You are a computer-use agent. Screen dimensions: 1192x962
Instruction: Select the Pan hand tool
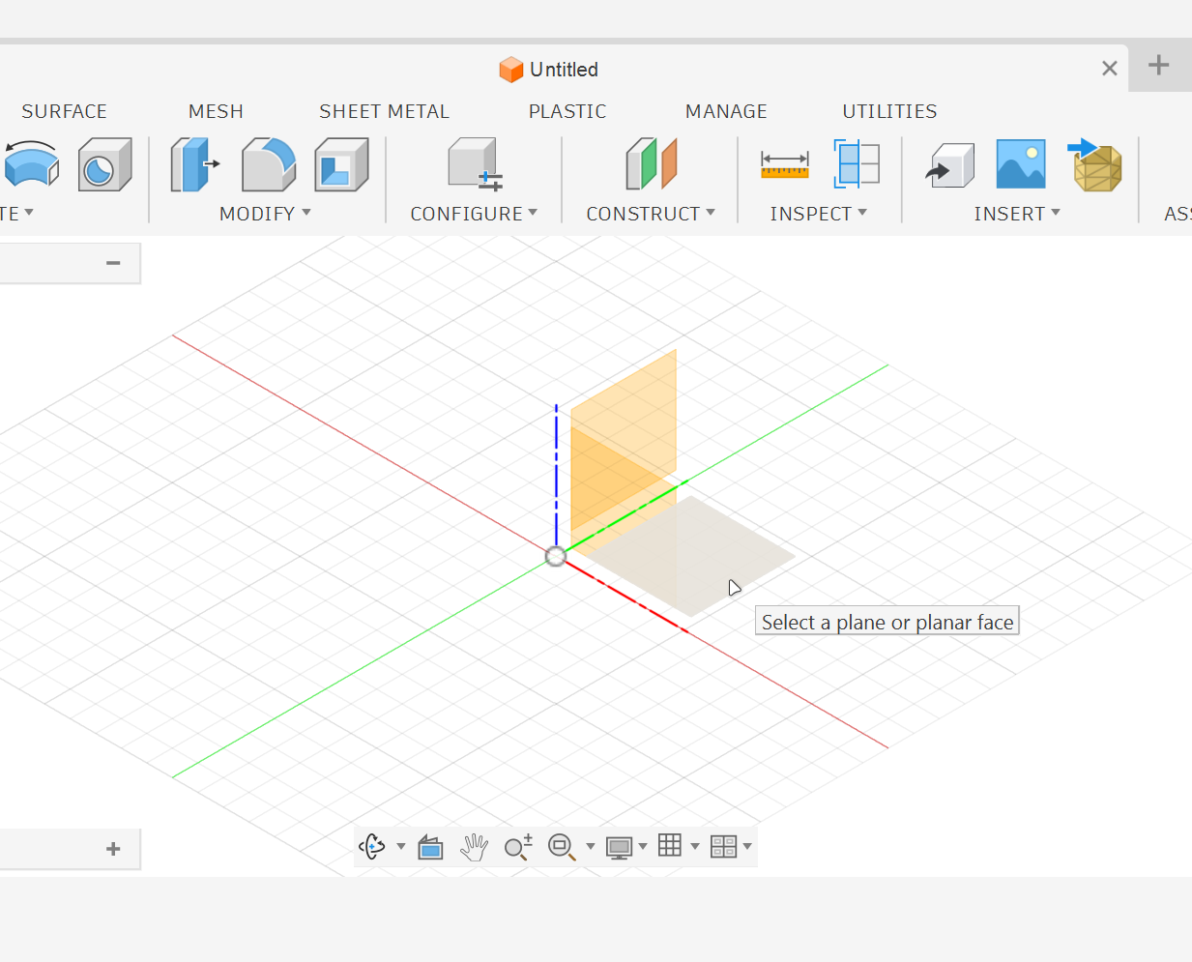pos(474,847)
